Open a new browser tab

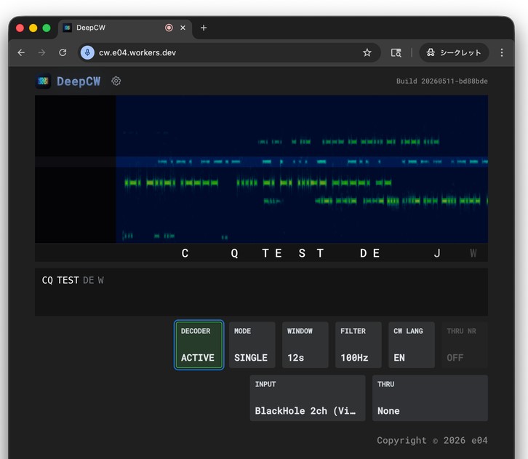coord(204,28)
